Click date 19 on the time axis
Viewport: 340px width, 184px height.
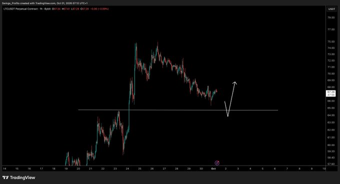[66, 168]
